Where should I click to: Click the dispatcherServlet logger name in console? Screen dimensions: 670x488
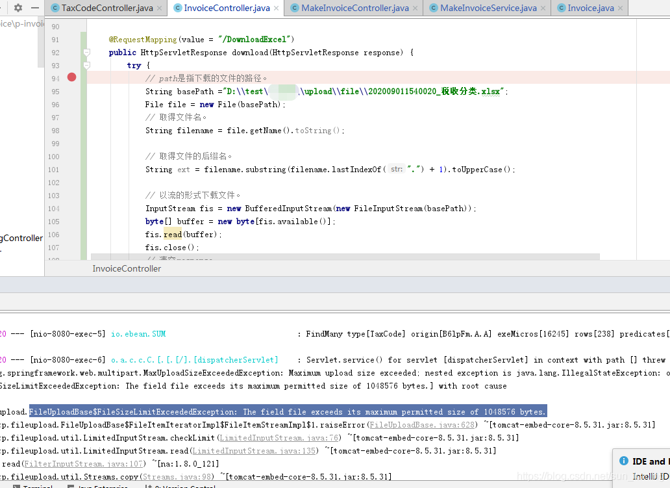(x=194, y=360)
